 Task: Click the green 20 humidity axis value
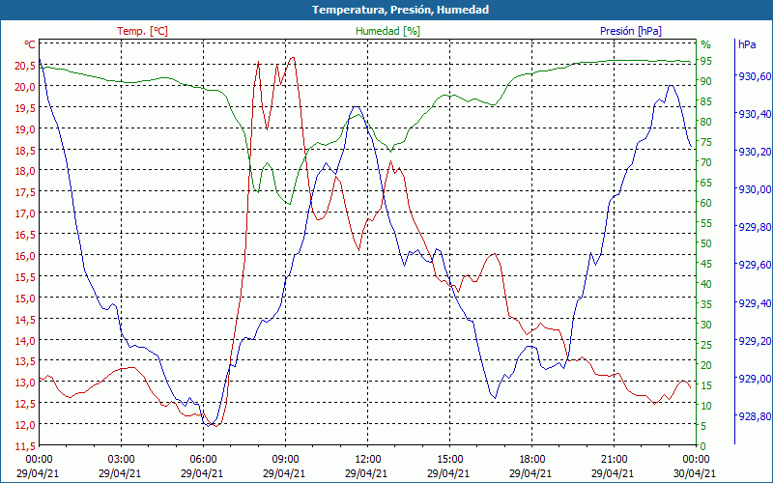tap(706, 365)
